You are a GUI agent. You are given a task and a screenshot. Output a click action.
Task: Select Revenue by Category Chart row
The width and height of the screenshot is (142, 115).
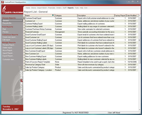point(81,64)
